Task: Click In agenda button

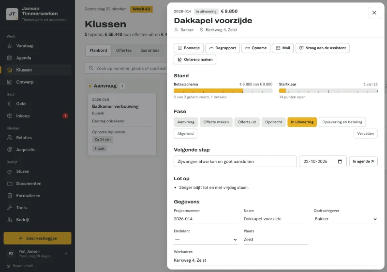Action: click(x=363, y=161)
